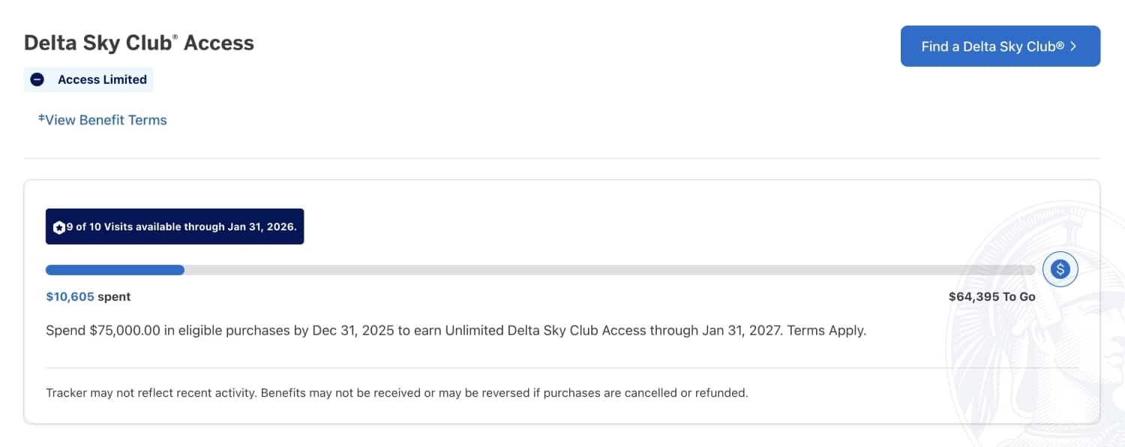This screenshot has height=447, width=1125.
Task: Click the tracker activity disclaimer text
Action: 397,392
